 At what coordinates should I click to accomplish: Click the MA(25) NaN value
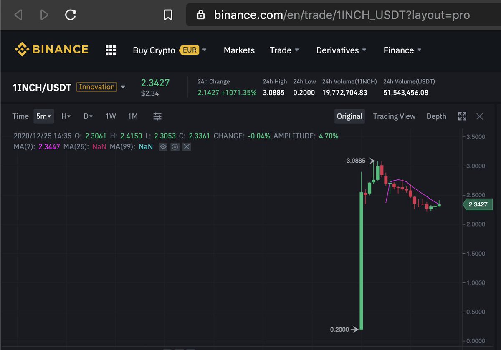tap(99, 147)
